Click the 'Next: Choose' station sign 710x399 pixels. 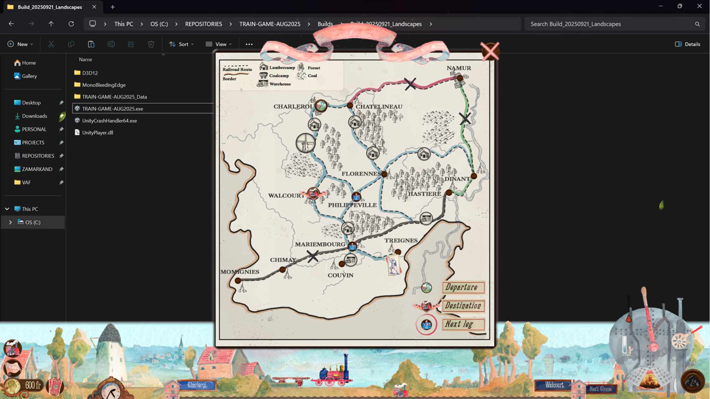point(601,389)
